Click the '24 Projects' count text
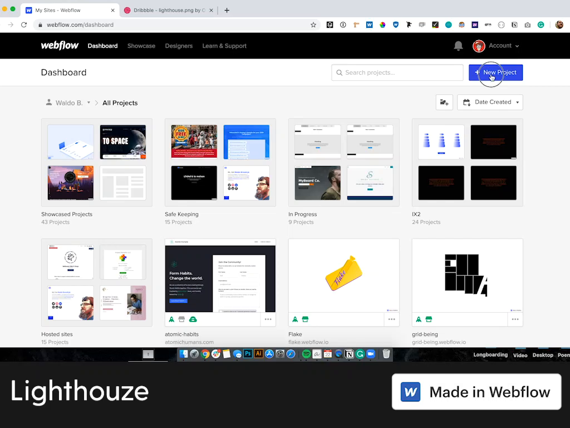The width and height of the screenshot is (570, 428). [x=426, y=222]
